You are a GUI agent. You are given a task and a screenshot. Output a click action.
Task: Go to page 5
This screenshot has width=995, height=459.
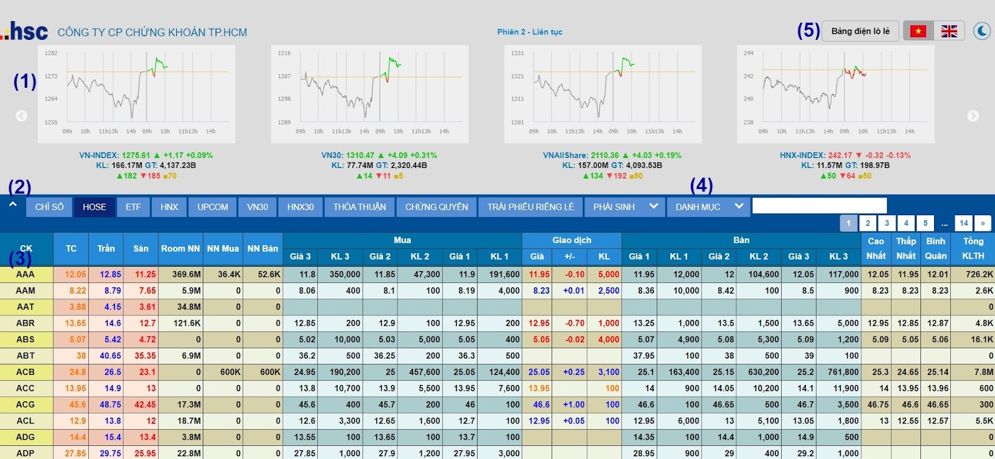pos(925,223)
